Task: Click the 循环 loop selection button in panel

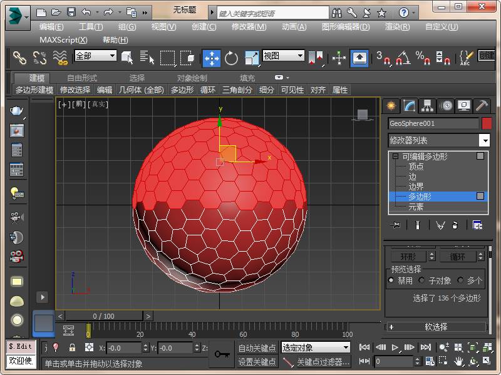Action: point(457,257)
